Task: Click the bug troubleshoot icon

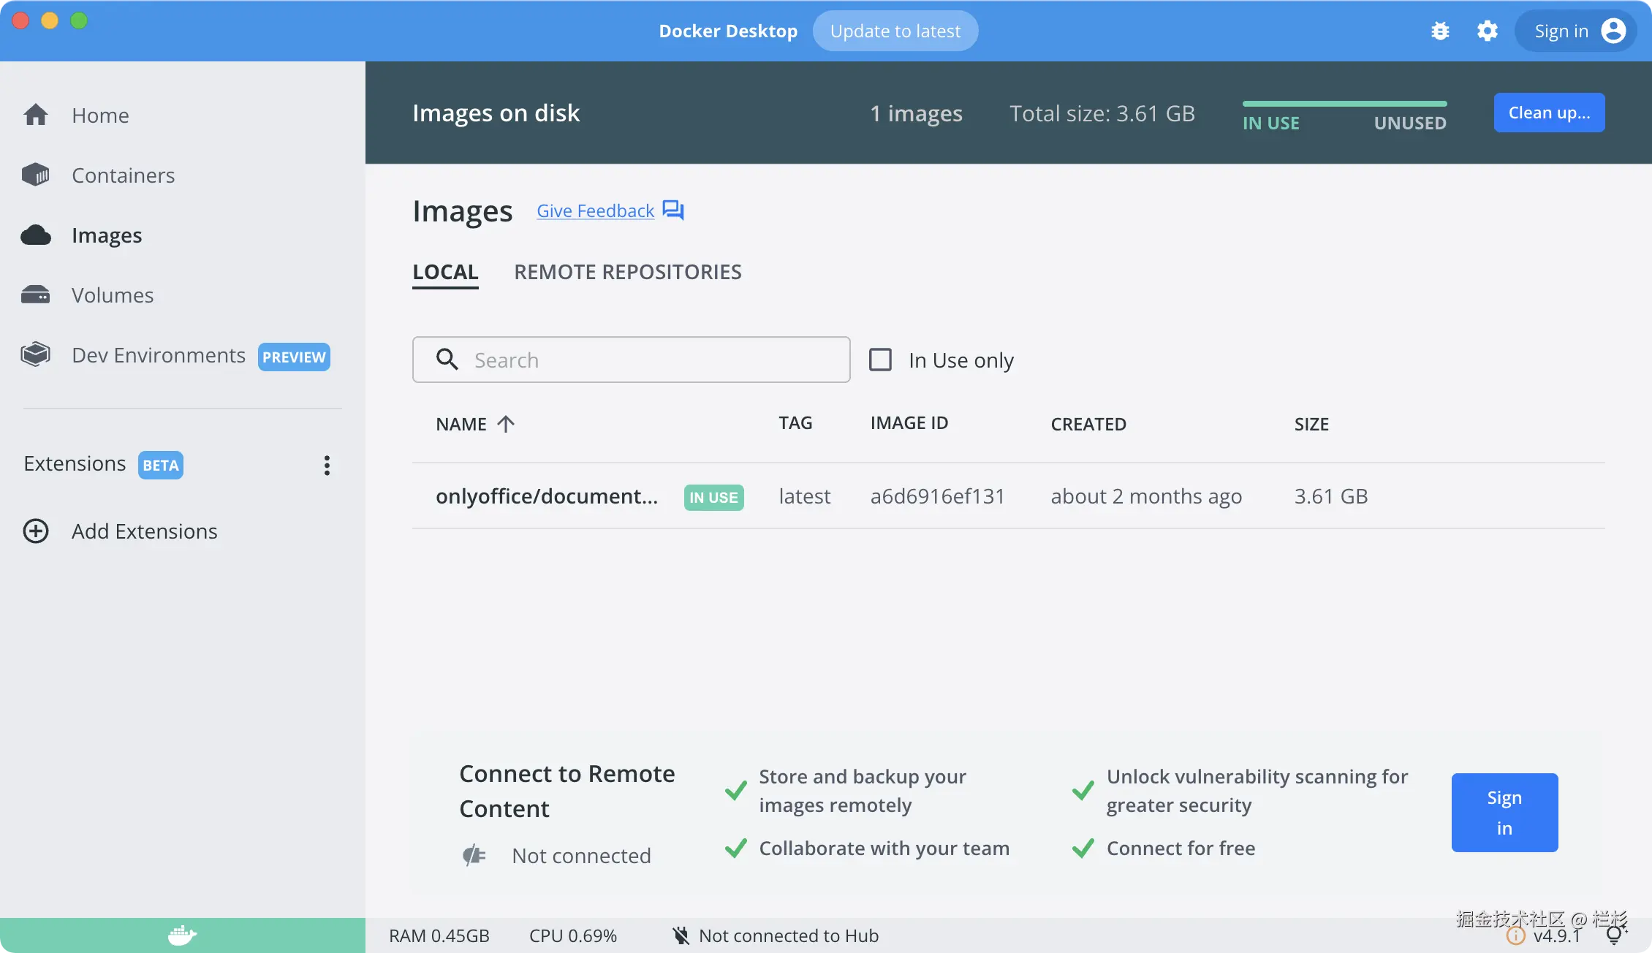Action: (x=1440, y=31)
